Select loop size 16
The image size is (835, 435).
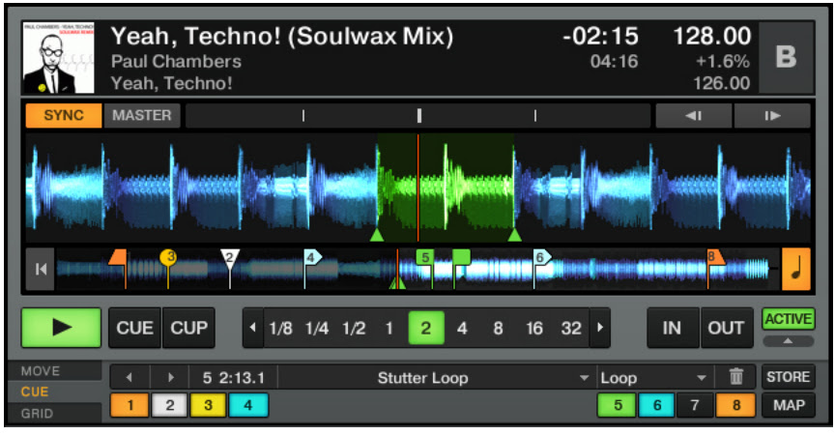click(534, 328)
